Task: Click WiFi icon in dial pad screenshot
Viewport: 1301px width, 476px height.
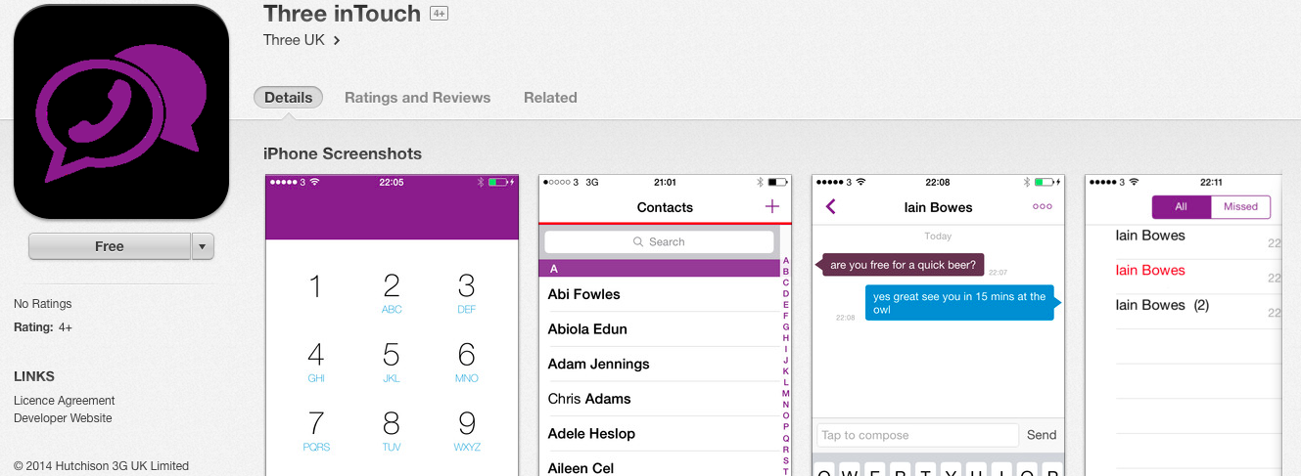Action: pyautogui.click(x=314, y=182)
